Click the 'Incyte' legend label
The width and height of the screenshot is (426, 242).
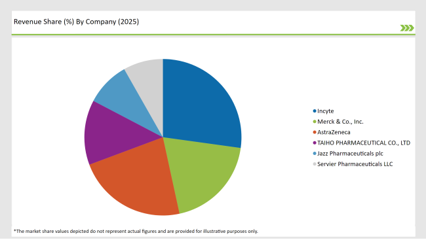(326, 111)
